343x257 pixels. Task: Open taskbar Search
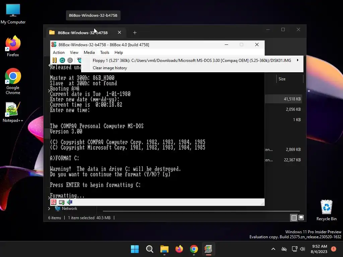click(150, 249)
